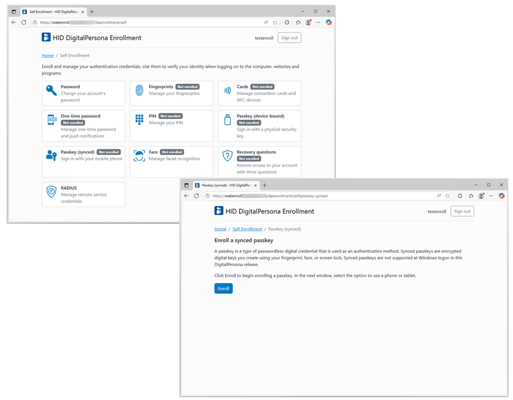Switch to the Passkey (synced) browser tab
The height and width of the screenshot is (400, 513).
point(225,185)
